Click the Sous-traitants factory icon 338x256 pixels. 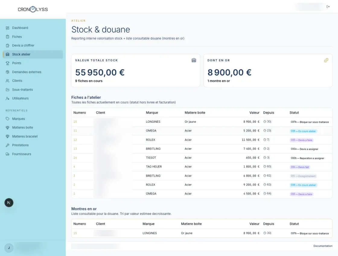tap(8, 89)
